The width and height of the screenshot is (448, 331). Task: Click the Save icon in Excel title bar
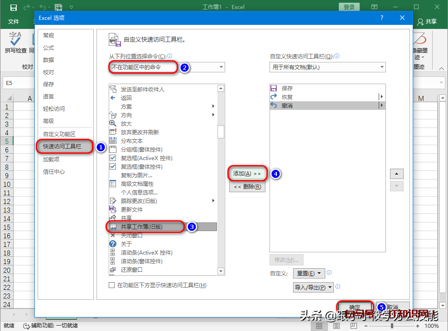14,7
